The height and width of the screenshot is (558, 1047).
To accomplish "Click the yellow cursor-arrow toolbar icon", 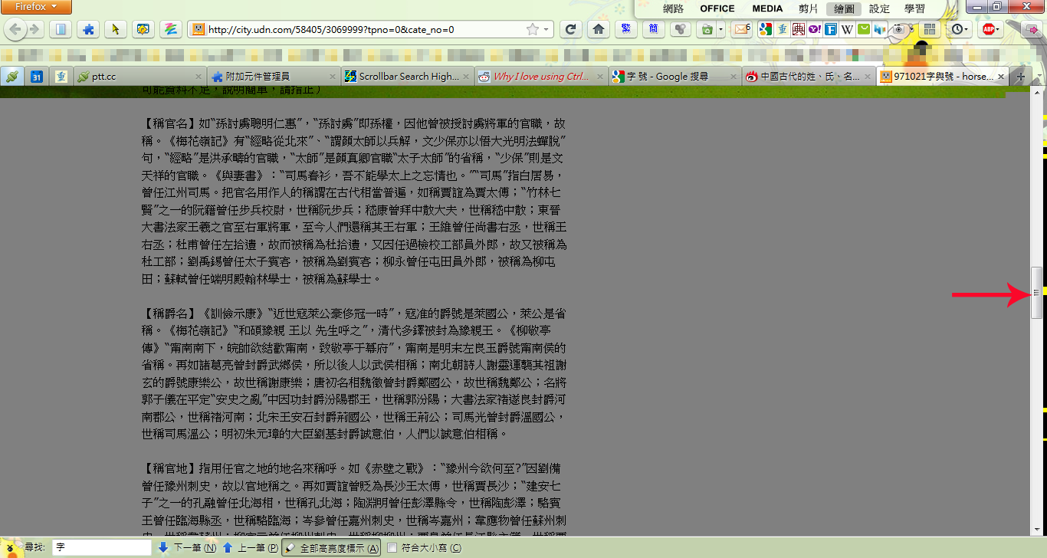I will pos(116,30).
